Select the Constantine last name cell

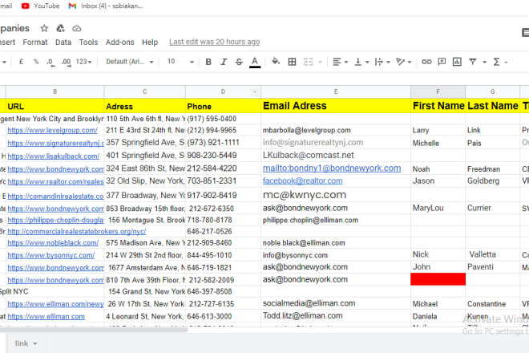[x=493, y=304]
